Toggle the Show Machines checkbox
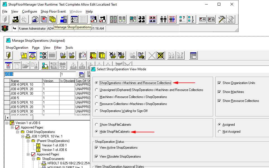This screenshot has width=269, height=168. click(x=219, y=92)
